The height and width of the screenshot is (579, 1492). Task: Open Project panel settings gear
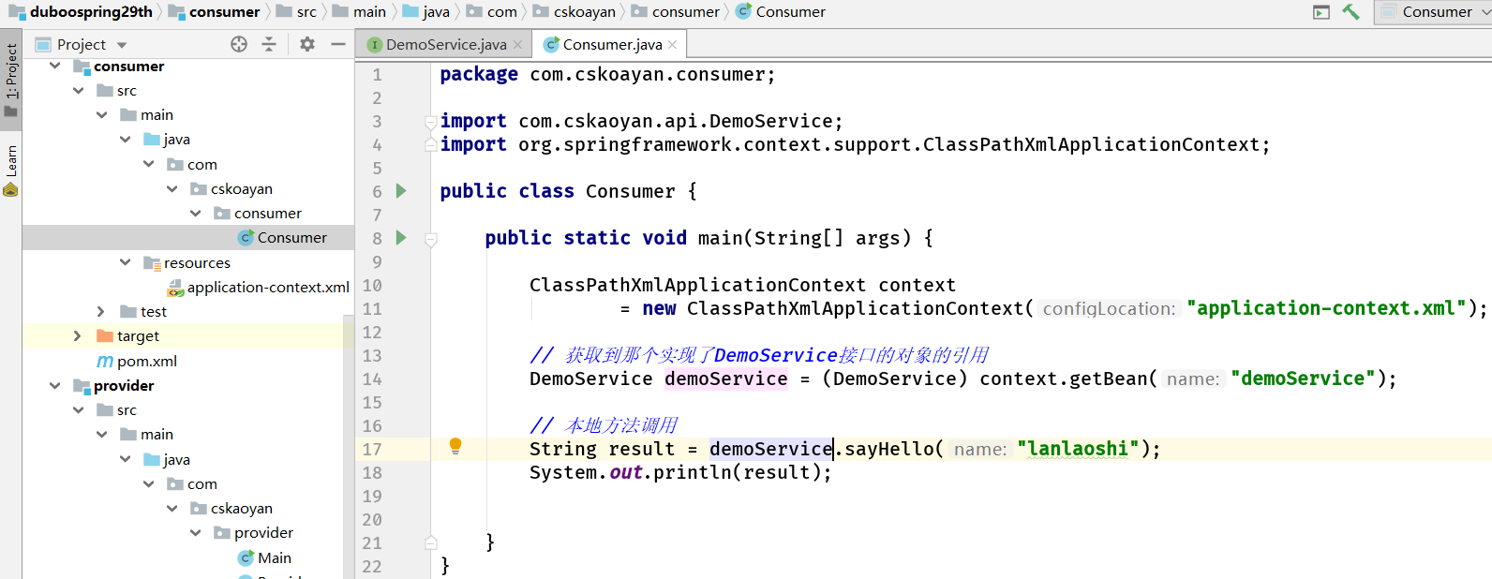point(307,44)
